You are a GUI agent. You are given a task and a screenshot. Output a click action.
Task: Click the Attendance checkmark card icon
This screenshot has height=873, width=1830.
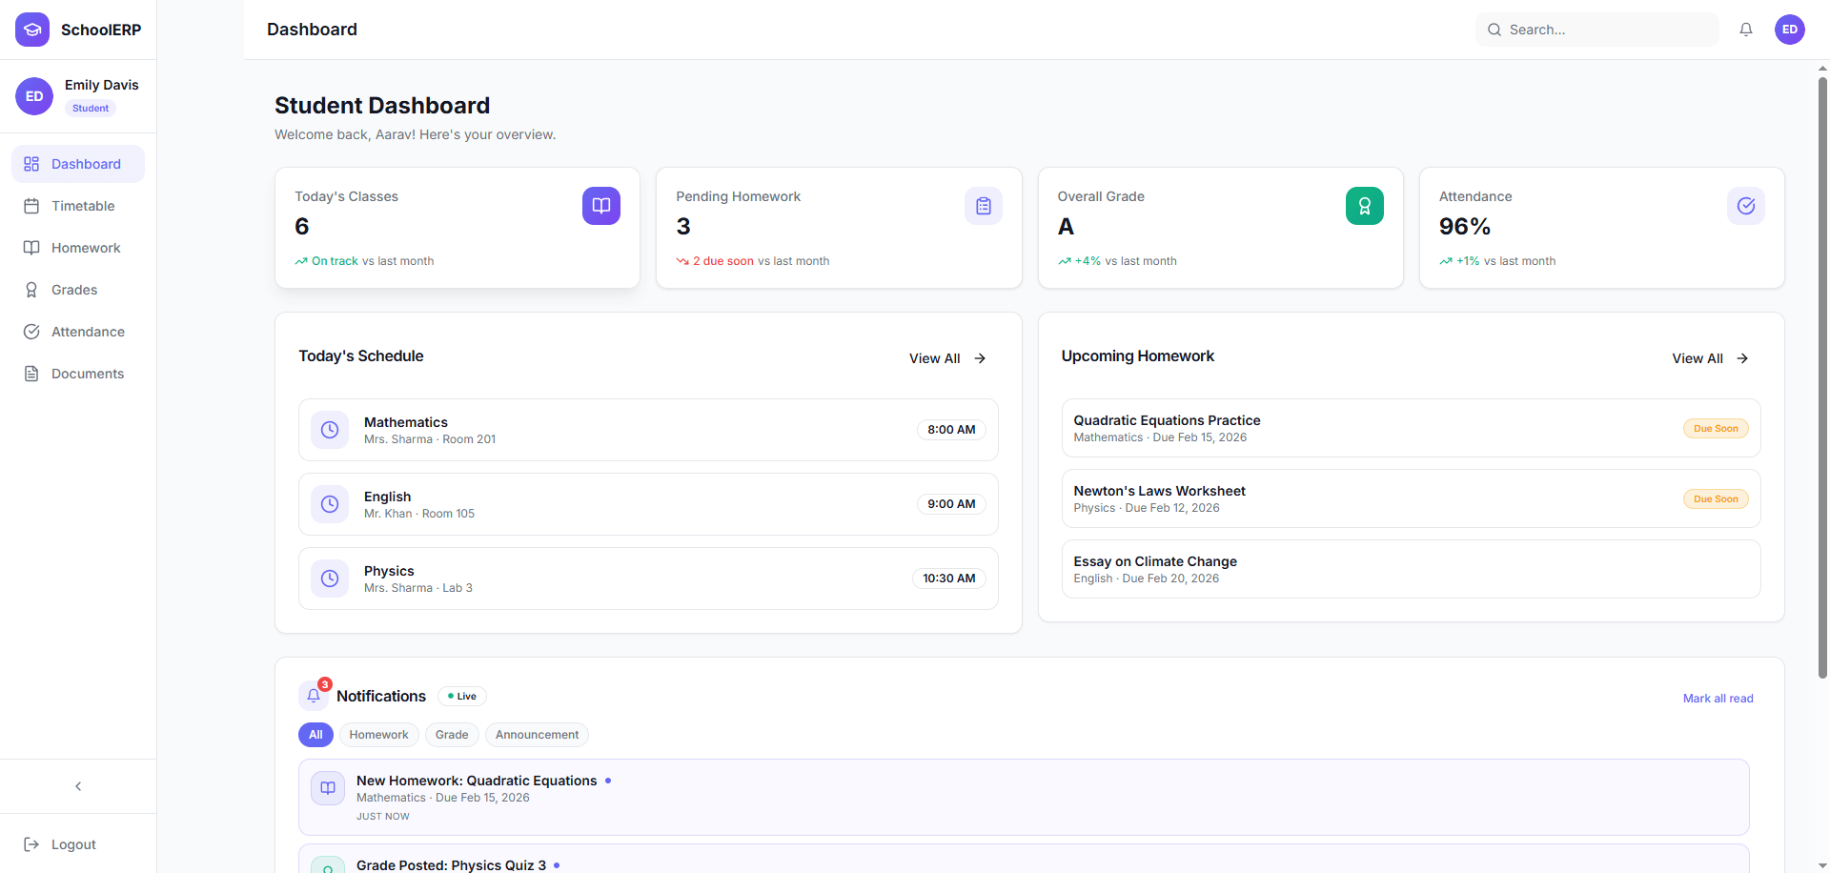pos(1746,206)
